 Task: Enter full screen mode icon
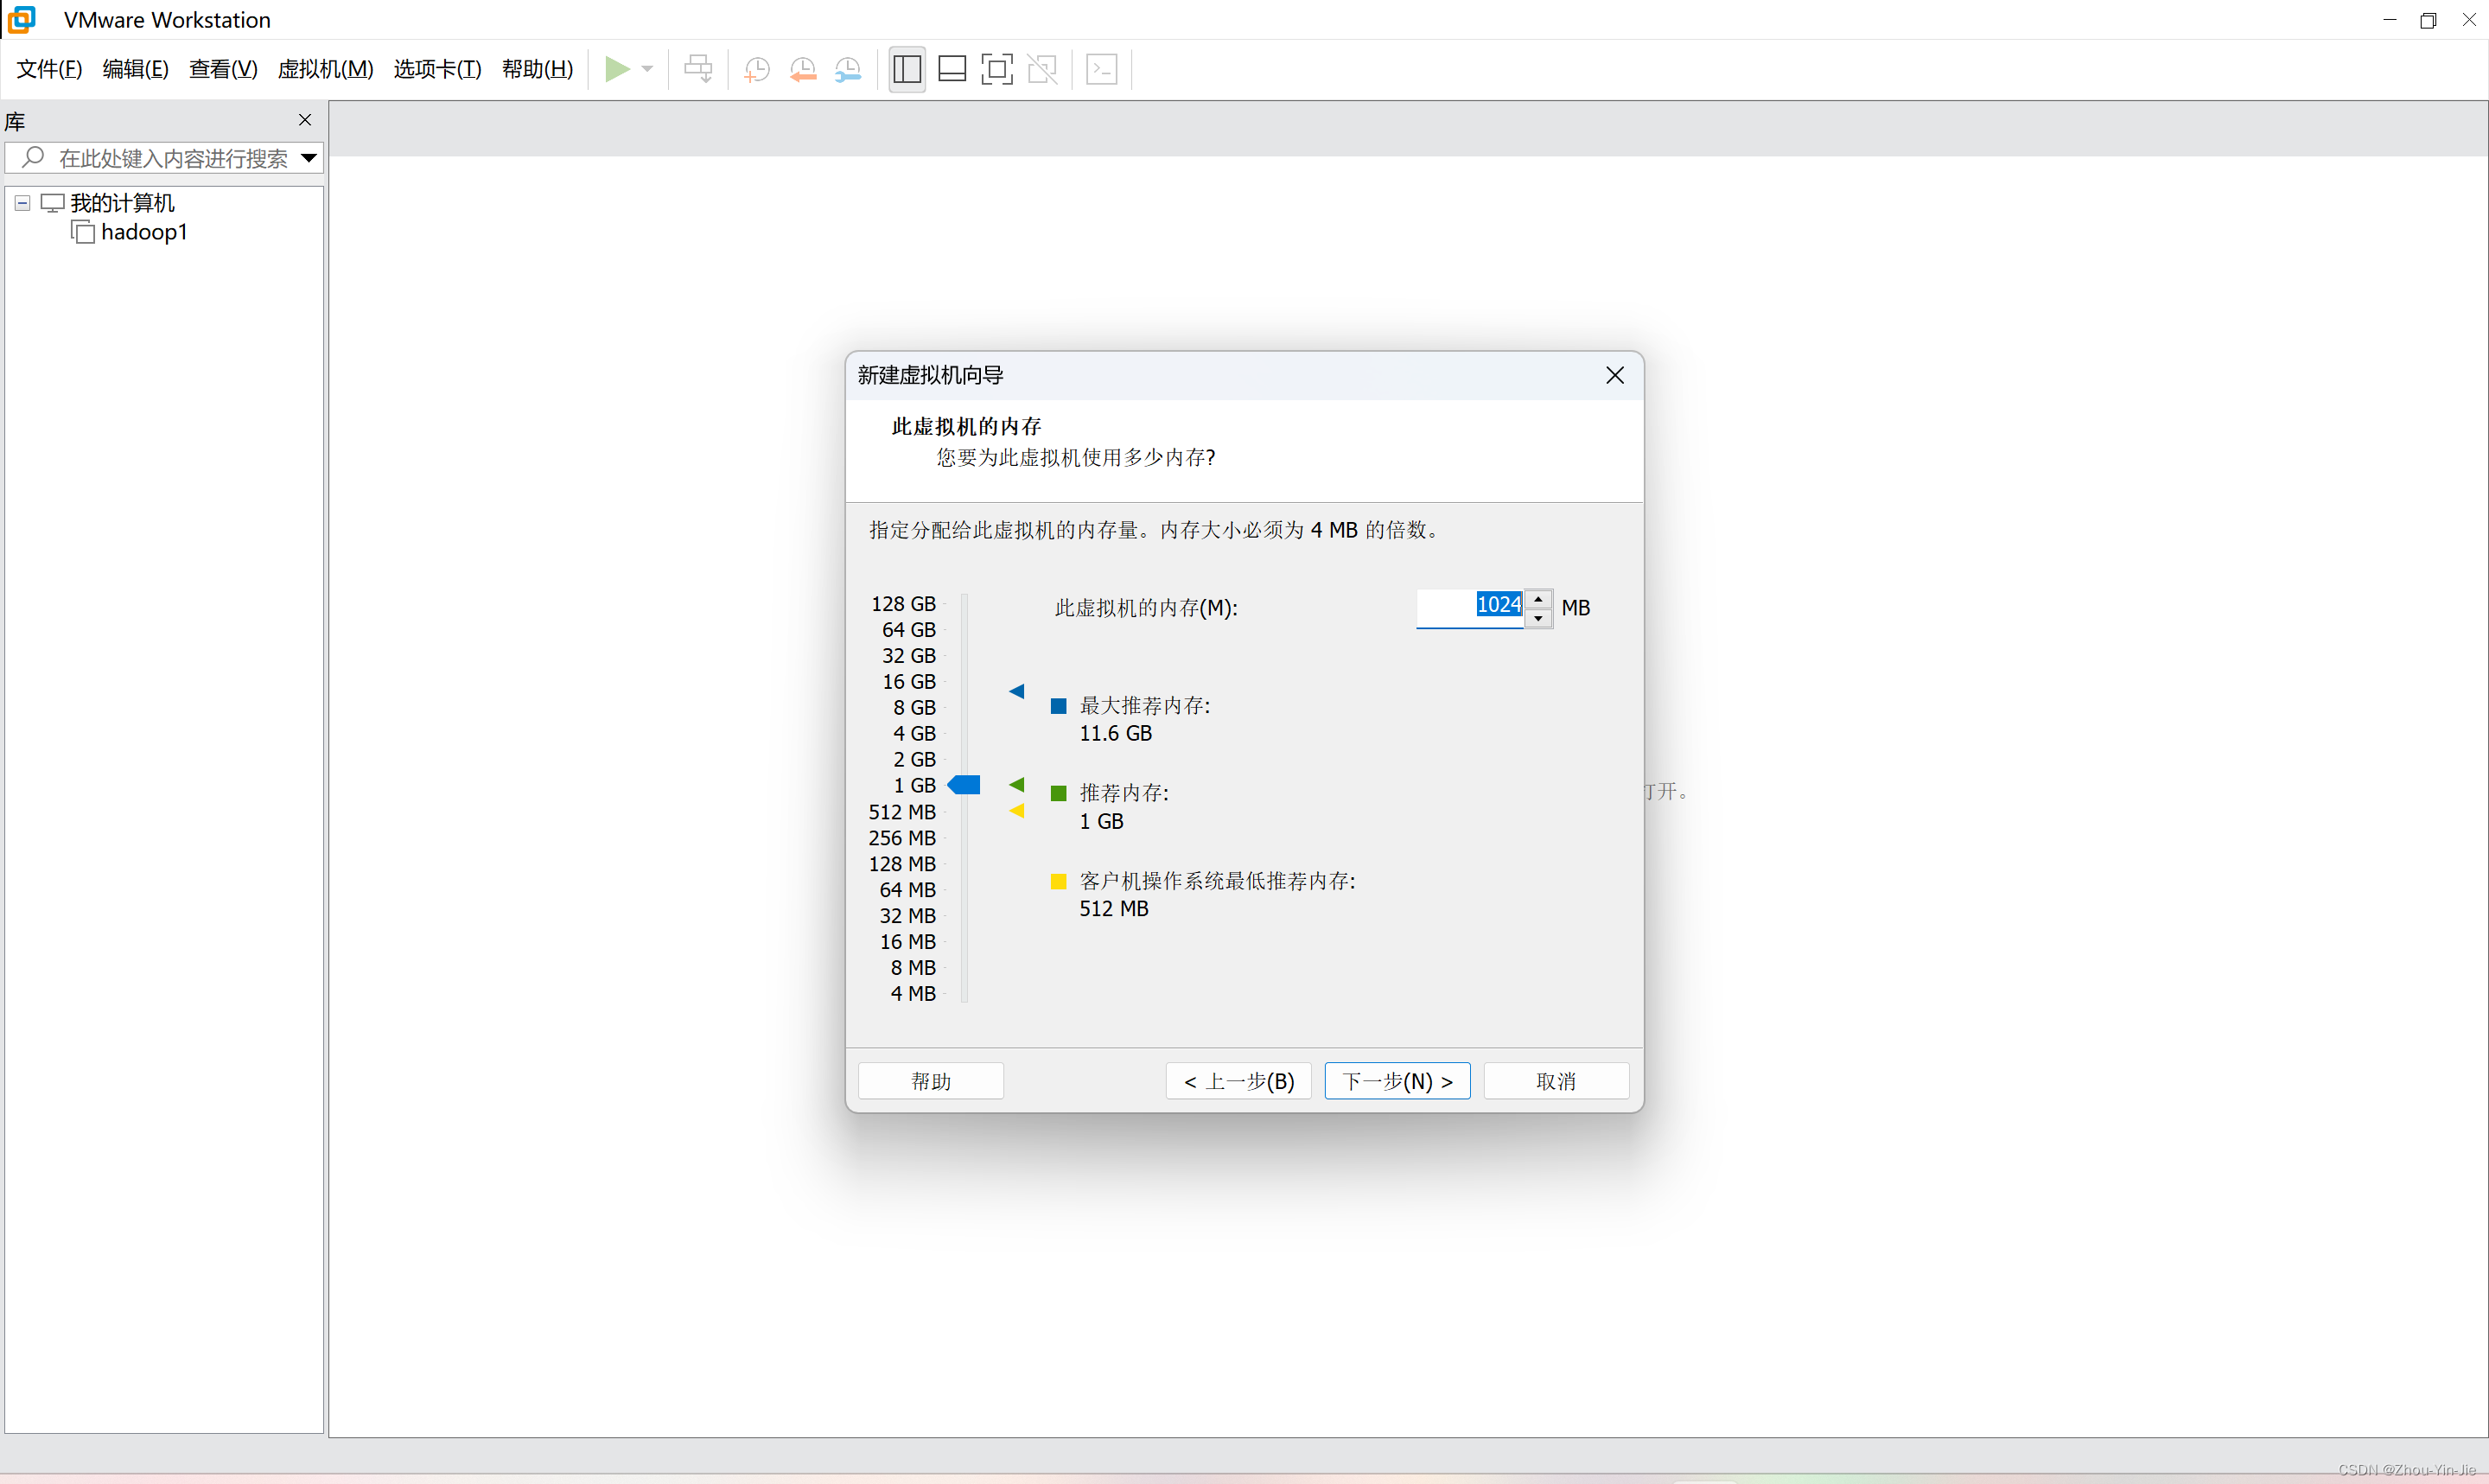click(996, 69)
